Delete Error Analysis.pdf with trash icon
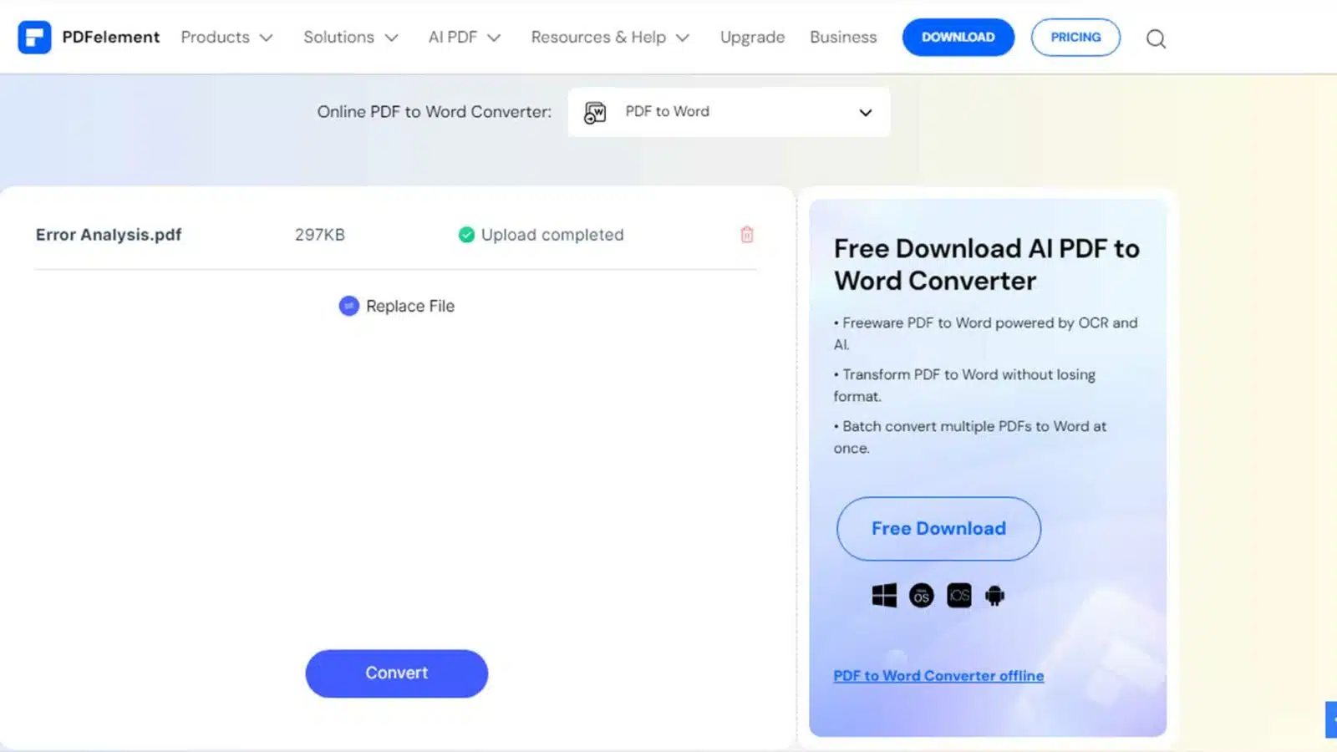Screen dimensions: 1337x752 (747, 235)
